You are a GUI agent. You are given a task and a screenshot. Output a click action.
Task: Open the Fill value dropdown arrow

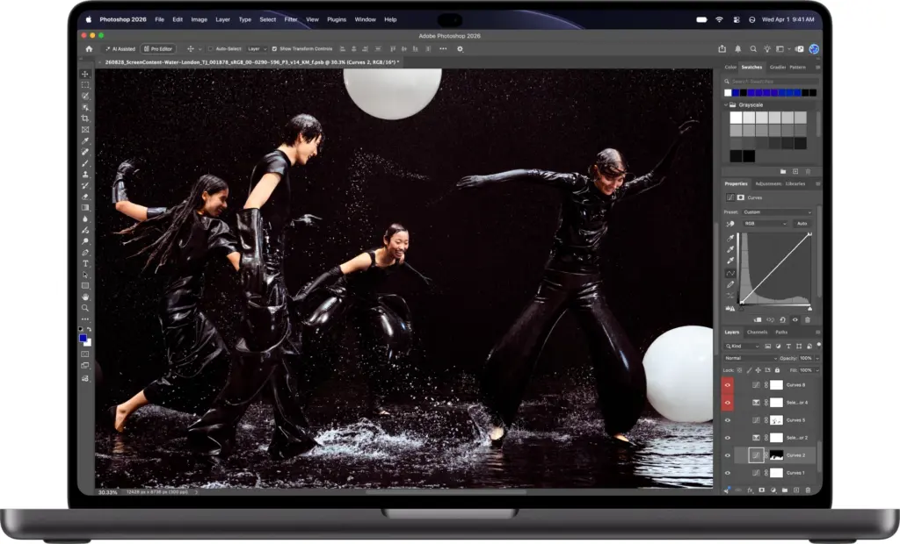pos(817,370)
